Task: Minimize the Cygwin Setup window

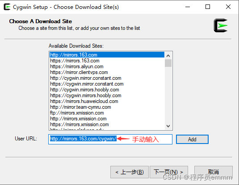Action: tap(188, 7)
